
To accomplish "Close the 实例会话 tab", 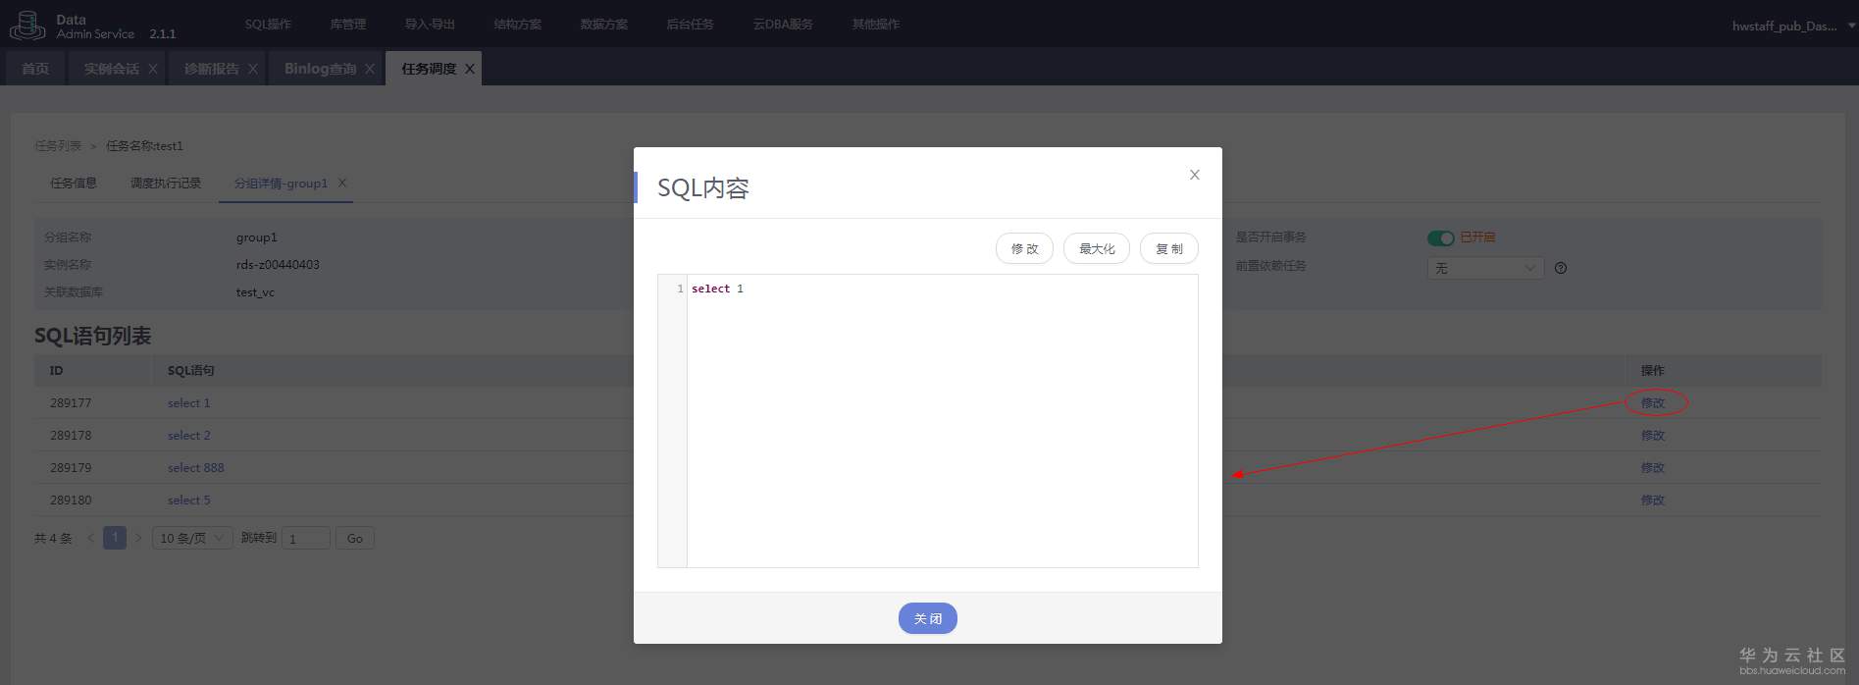I will [x=153, y=69].
